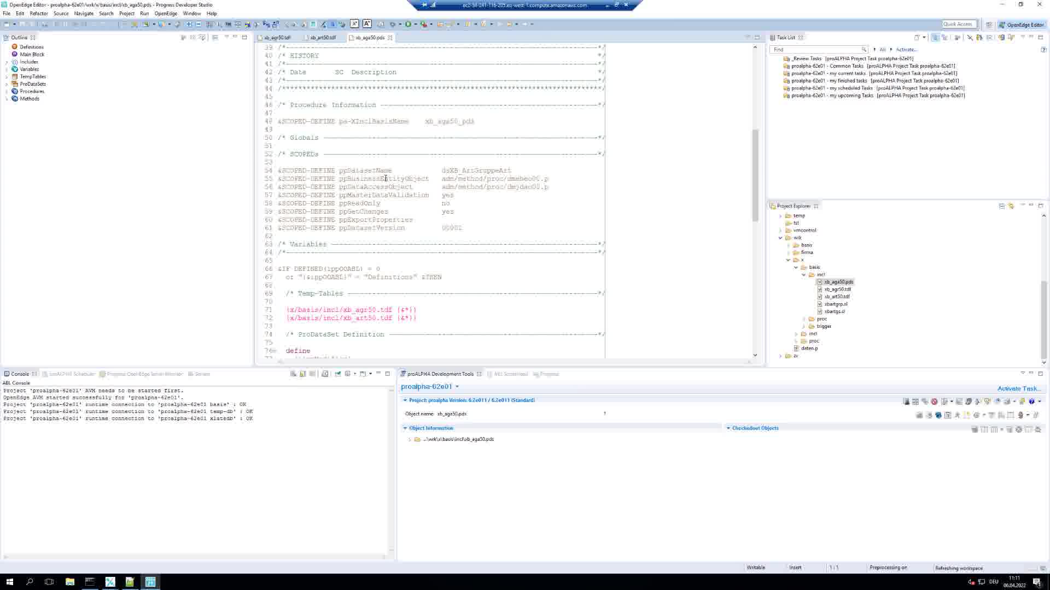Click the Open Perspective icon
The image size is (1050, 590).
tap(989, 25)
